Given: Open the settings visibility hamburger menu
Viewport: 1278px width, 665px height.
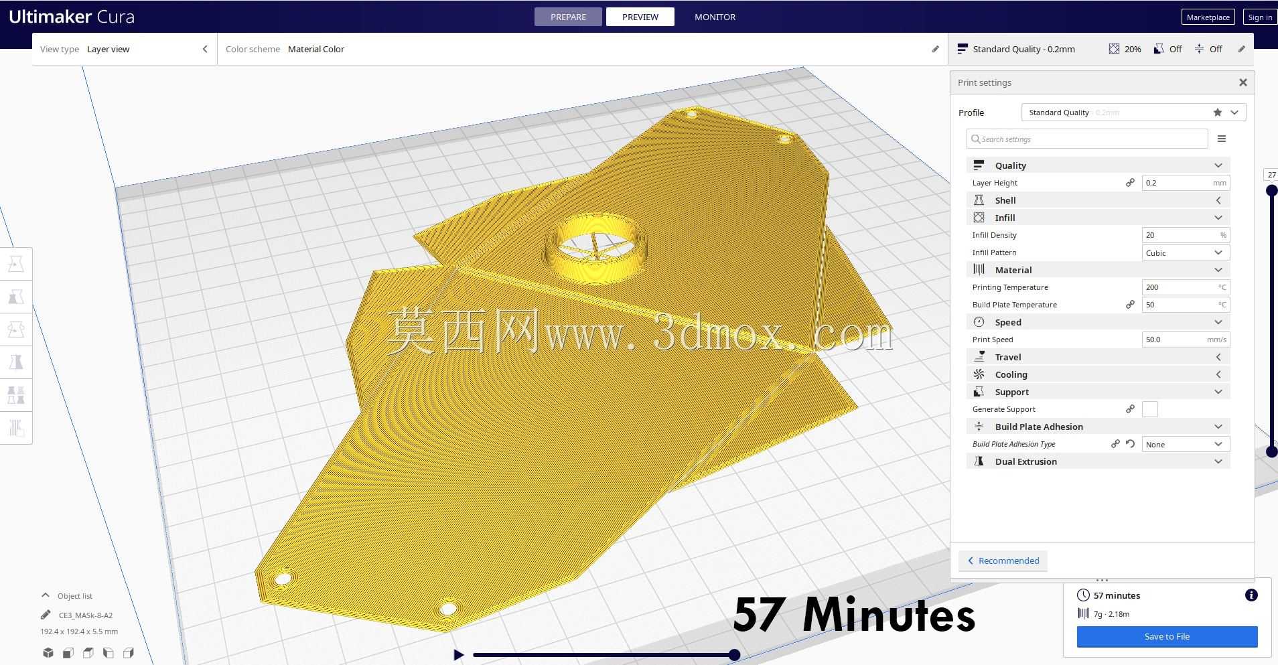Looking at the screenshot, I should [1222, 139].
